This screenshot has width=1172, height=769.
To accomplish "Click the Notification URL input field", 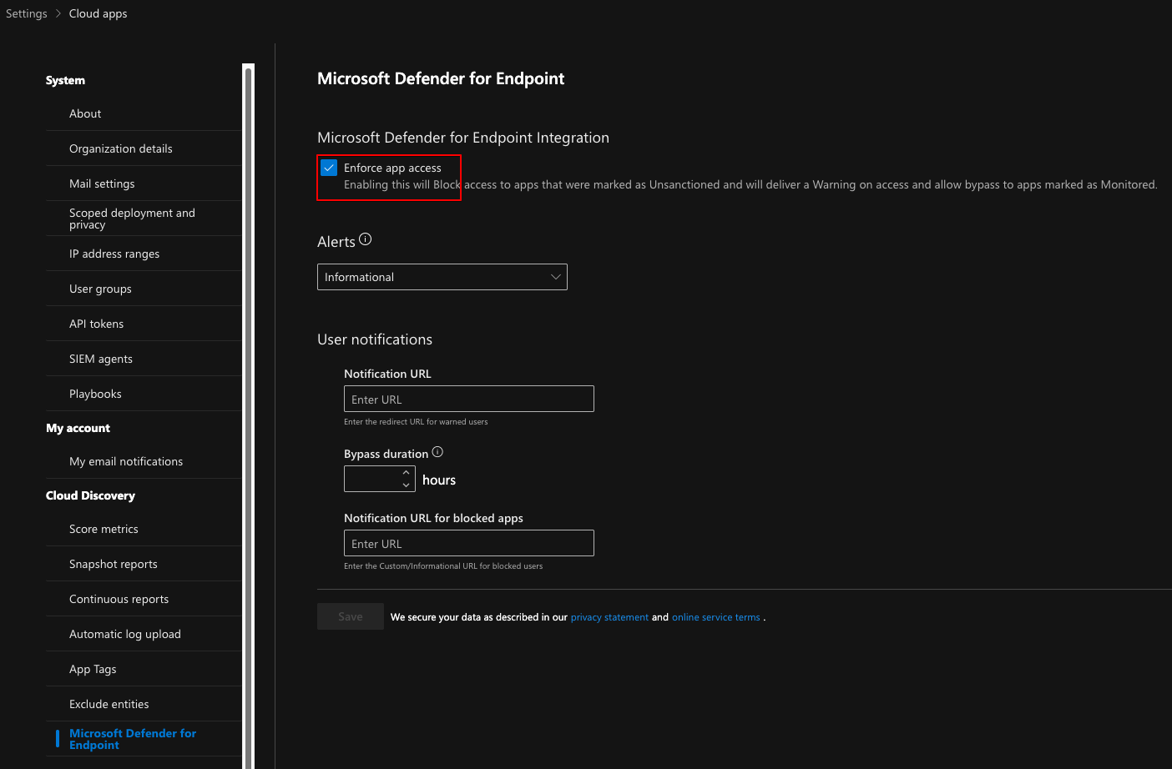I will point(469,399).
